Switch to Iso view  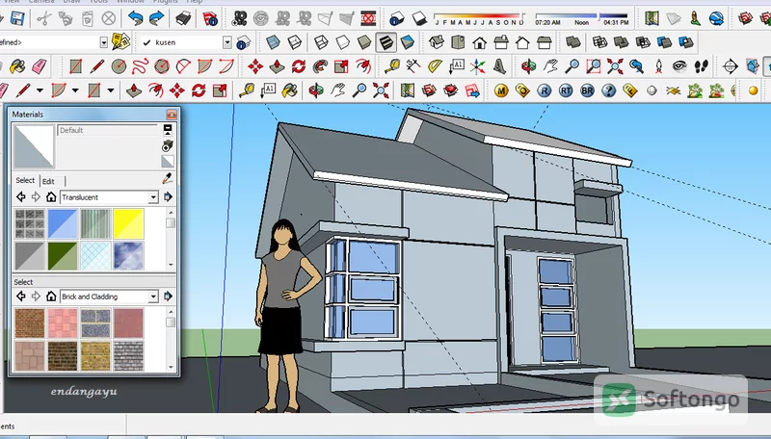coord(437,42)
